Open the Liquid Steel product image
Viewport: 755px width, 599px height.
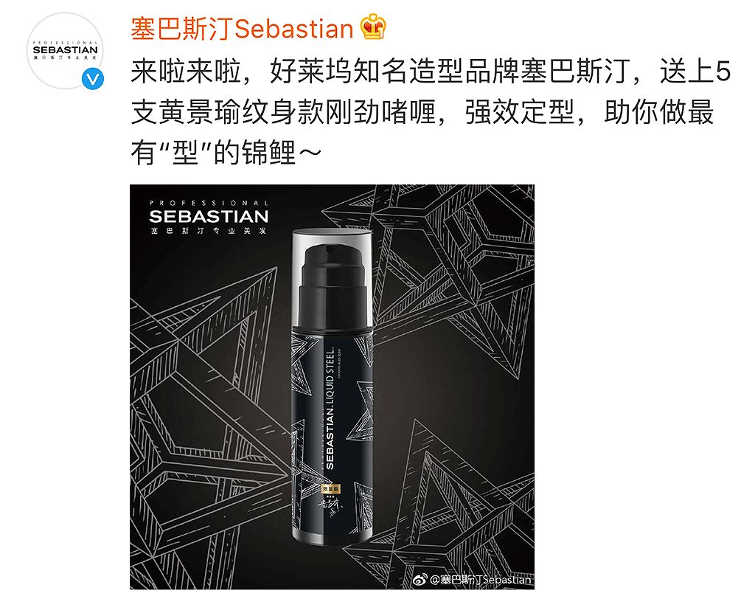[333, 387]
